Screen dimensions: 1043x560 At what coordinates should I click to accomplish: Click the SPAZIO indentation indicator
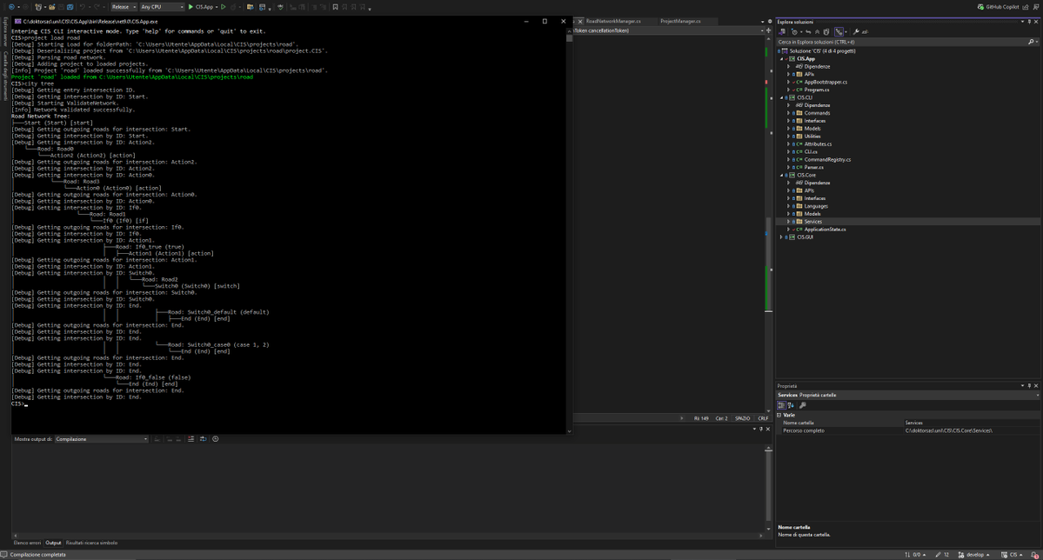(x=742, y=418)
